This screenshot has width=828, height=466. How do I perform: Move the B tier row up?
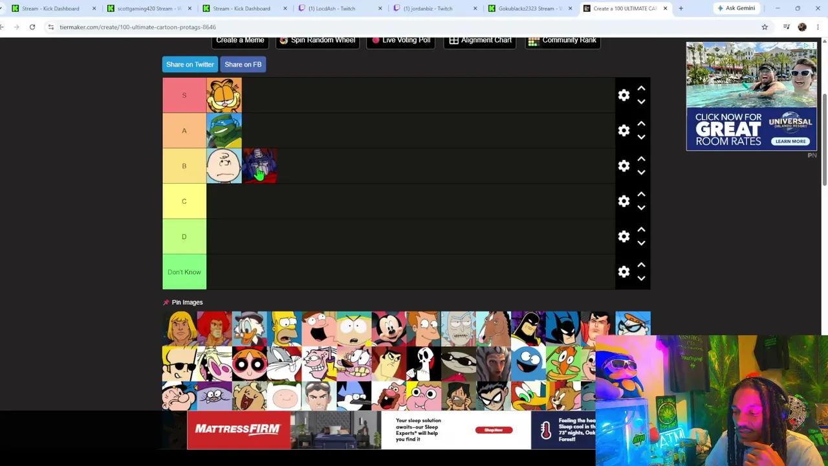pyautogui.click(x=641, y=159)
